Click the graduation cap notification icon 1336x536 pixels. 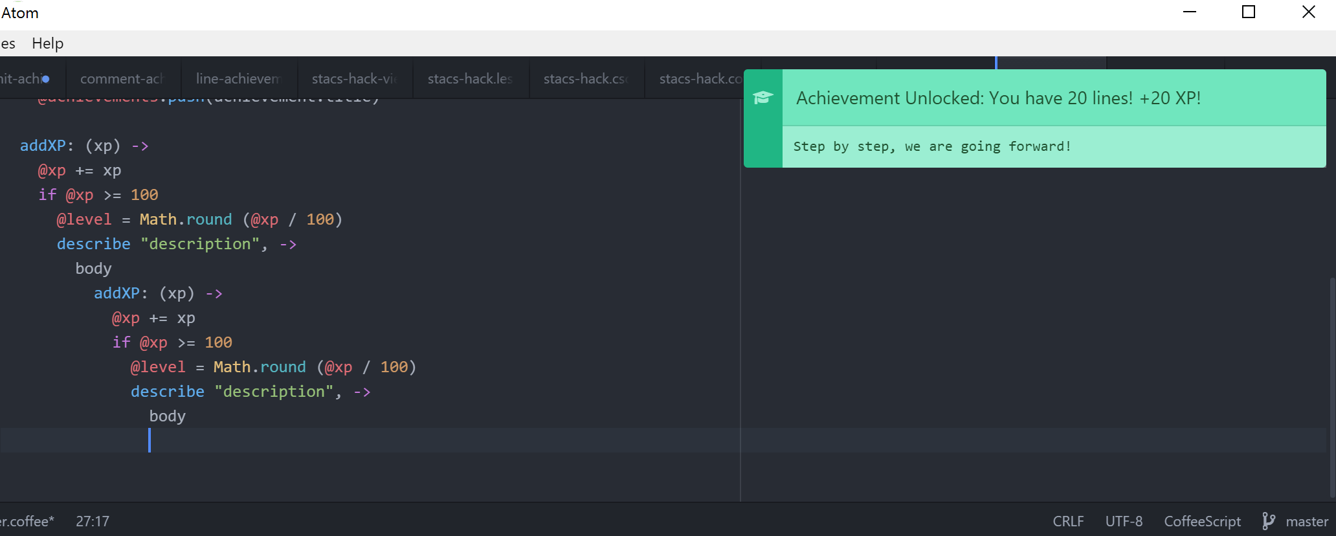click(763, 98)
